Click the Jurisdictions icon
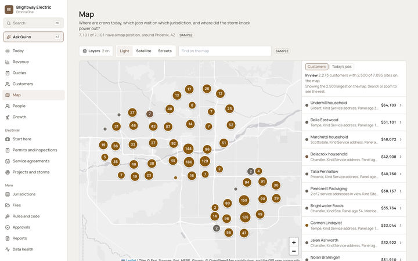 [8, 194]
